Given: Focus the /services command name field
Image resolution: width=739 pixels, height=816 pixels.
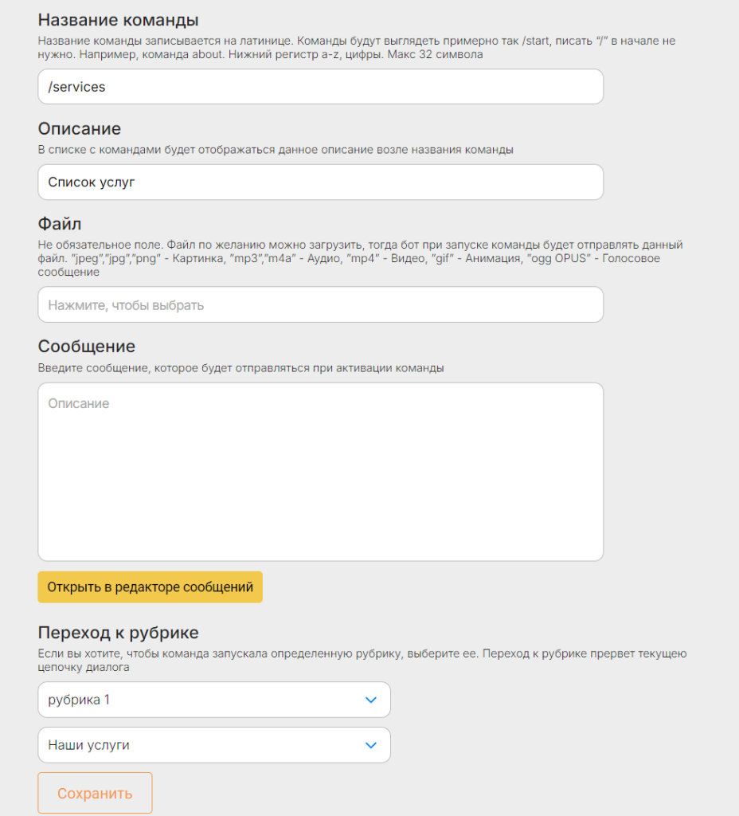Looking at the screenshot, I should (x=320, y=86).
